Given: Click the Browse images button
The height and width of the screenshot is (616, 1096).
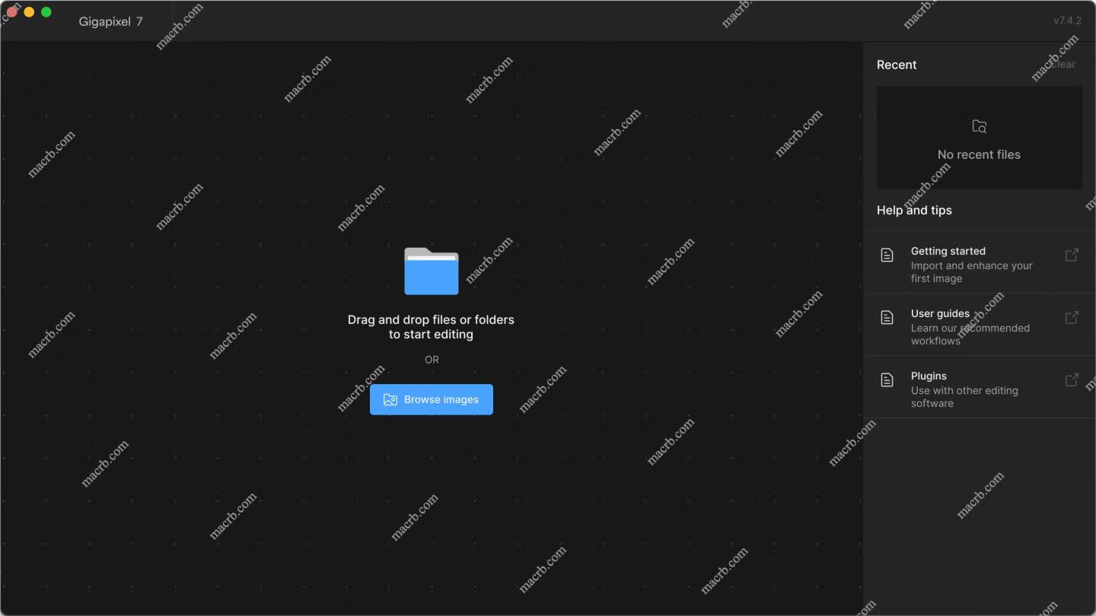Looking at the screenshot, I should point(432,399).
